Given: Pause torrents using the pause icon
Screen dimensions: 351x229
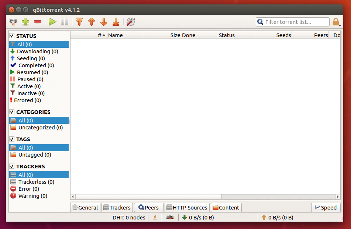Looking at the screenshot, I should click(x=64, y=22).
